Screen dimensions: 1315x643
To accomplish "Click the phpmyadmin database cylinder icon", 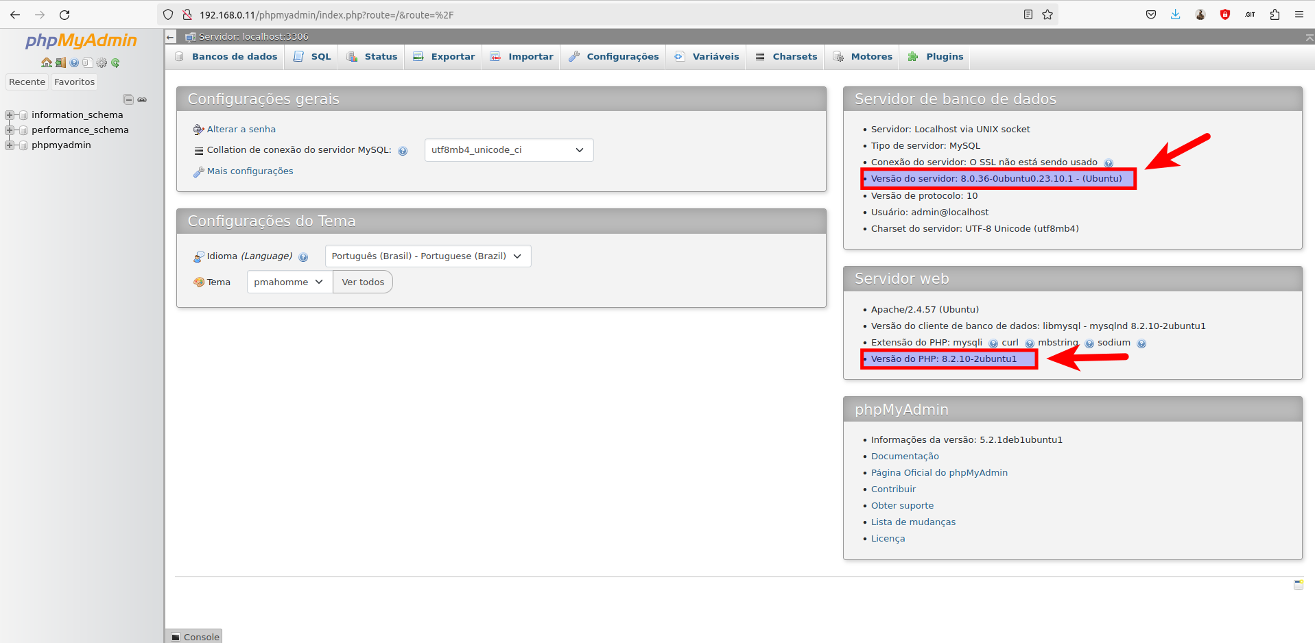I will point(23,145).
